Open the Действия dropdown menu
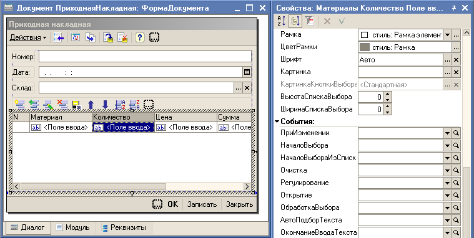This screenshot has width=474, height=238. 28,38
